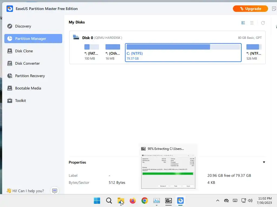This screenshot has height=207, width=277.
Task: Click the Toolkit briefcase icon
Action: (x=10, y=101)
